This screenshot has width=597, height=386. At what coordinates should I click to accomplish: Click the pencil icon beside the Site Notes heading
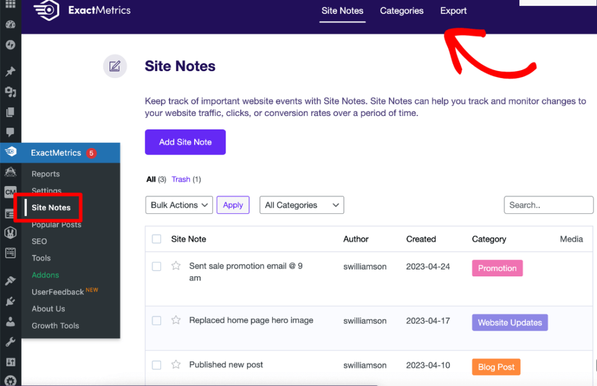(x=115, y=66)
